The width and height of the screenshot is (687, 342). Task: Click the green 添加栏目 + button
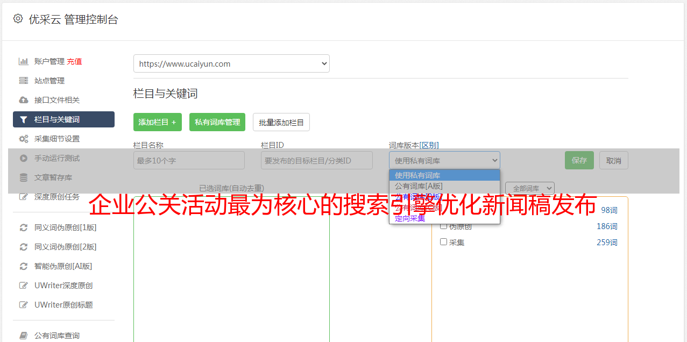(x=158, y=122)
